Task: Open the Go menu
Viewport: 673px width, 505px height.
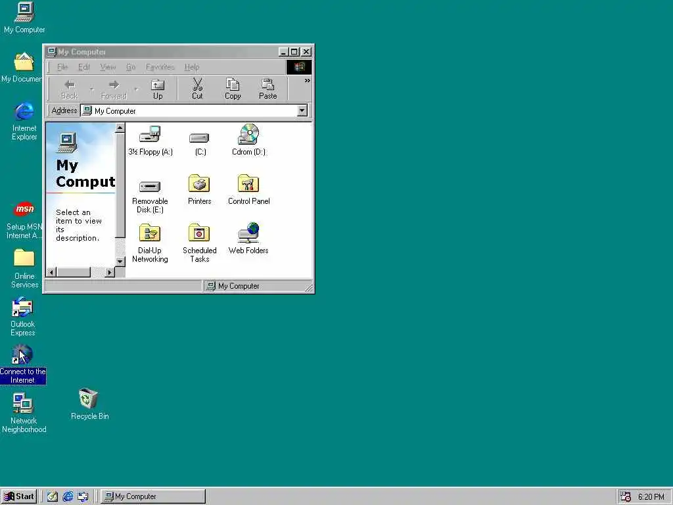Action: [131, 67]
